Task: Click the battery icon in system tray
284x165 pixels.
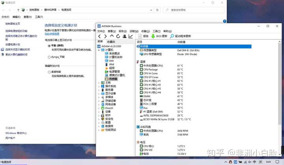Action: pos(240,162)
